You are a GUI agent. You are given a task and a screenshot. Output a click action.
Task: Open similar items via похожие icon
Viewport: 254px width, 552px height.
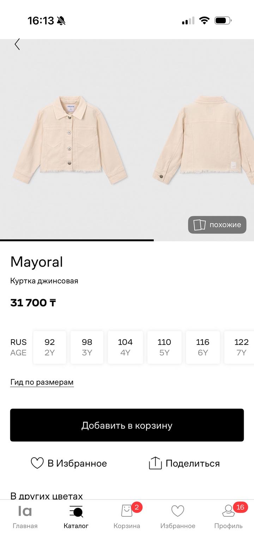pyautogui.click(x=199, y=225)
